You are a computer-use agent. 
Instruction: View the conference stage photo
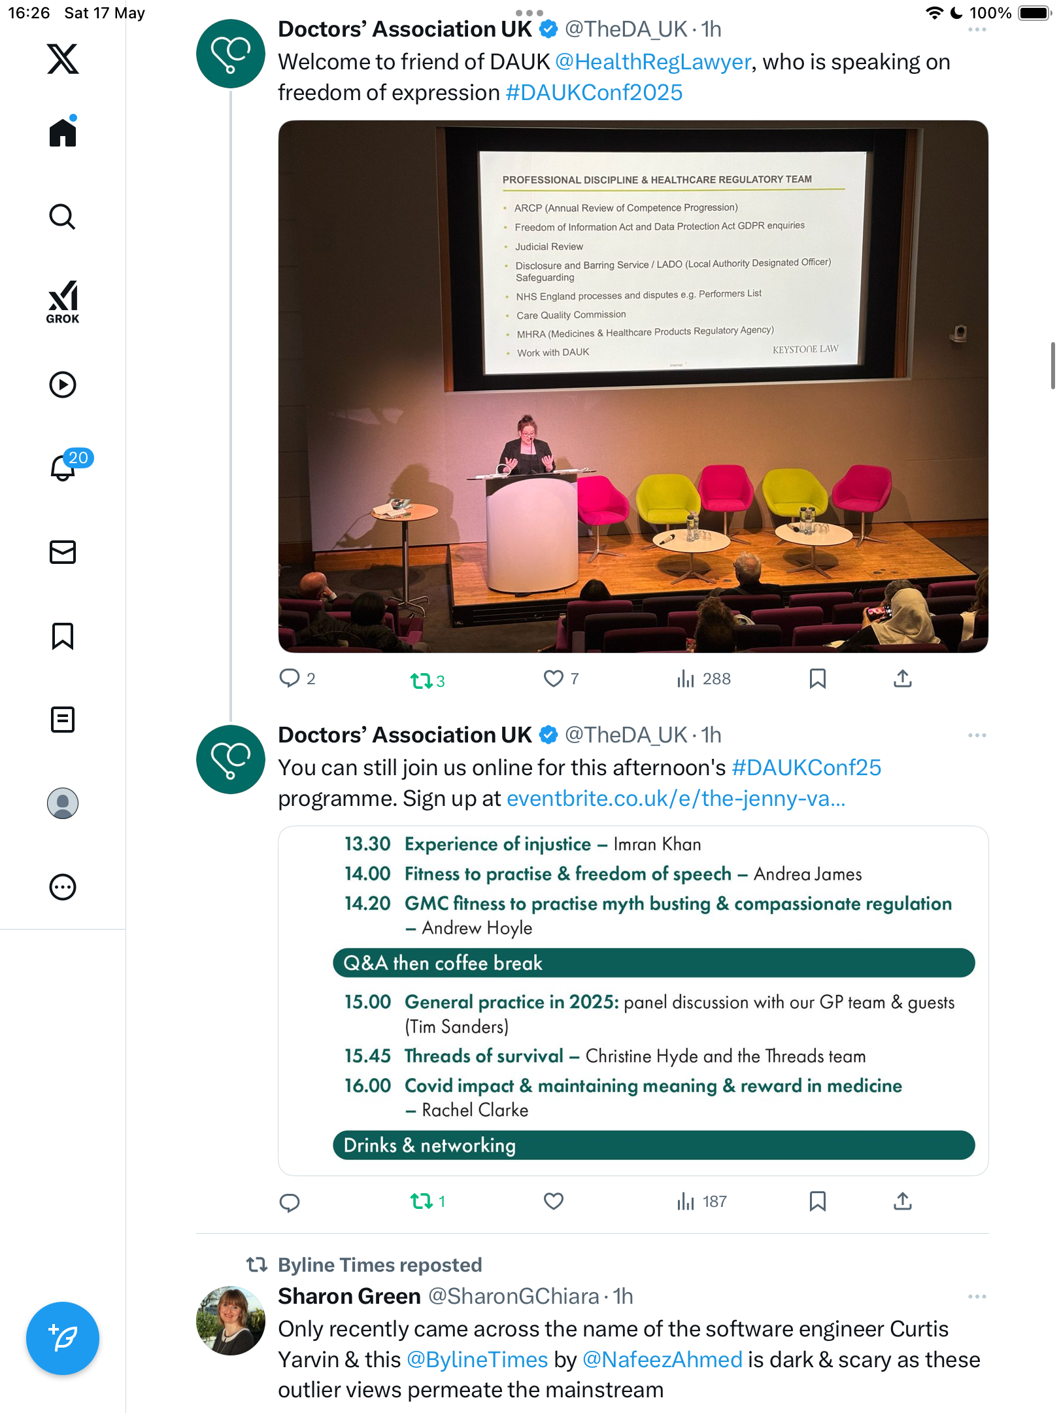click(633, 386)
